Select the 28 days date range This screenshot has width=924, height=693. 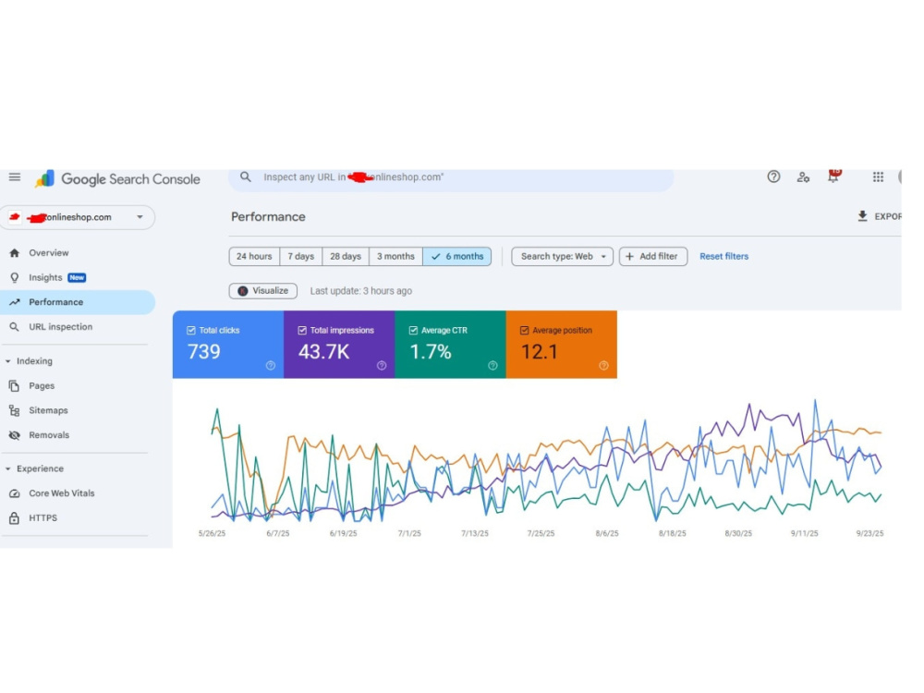[346, 256]
